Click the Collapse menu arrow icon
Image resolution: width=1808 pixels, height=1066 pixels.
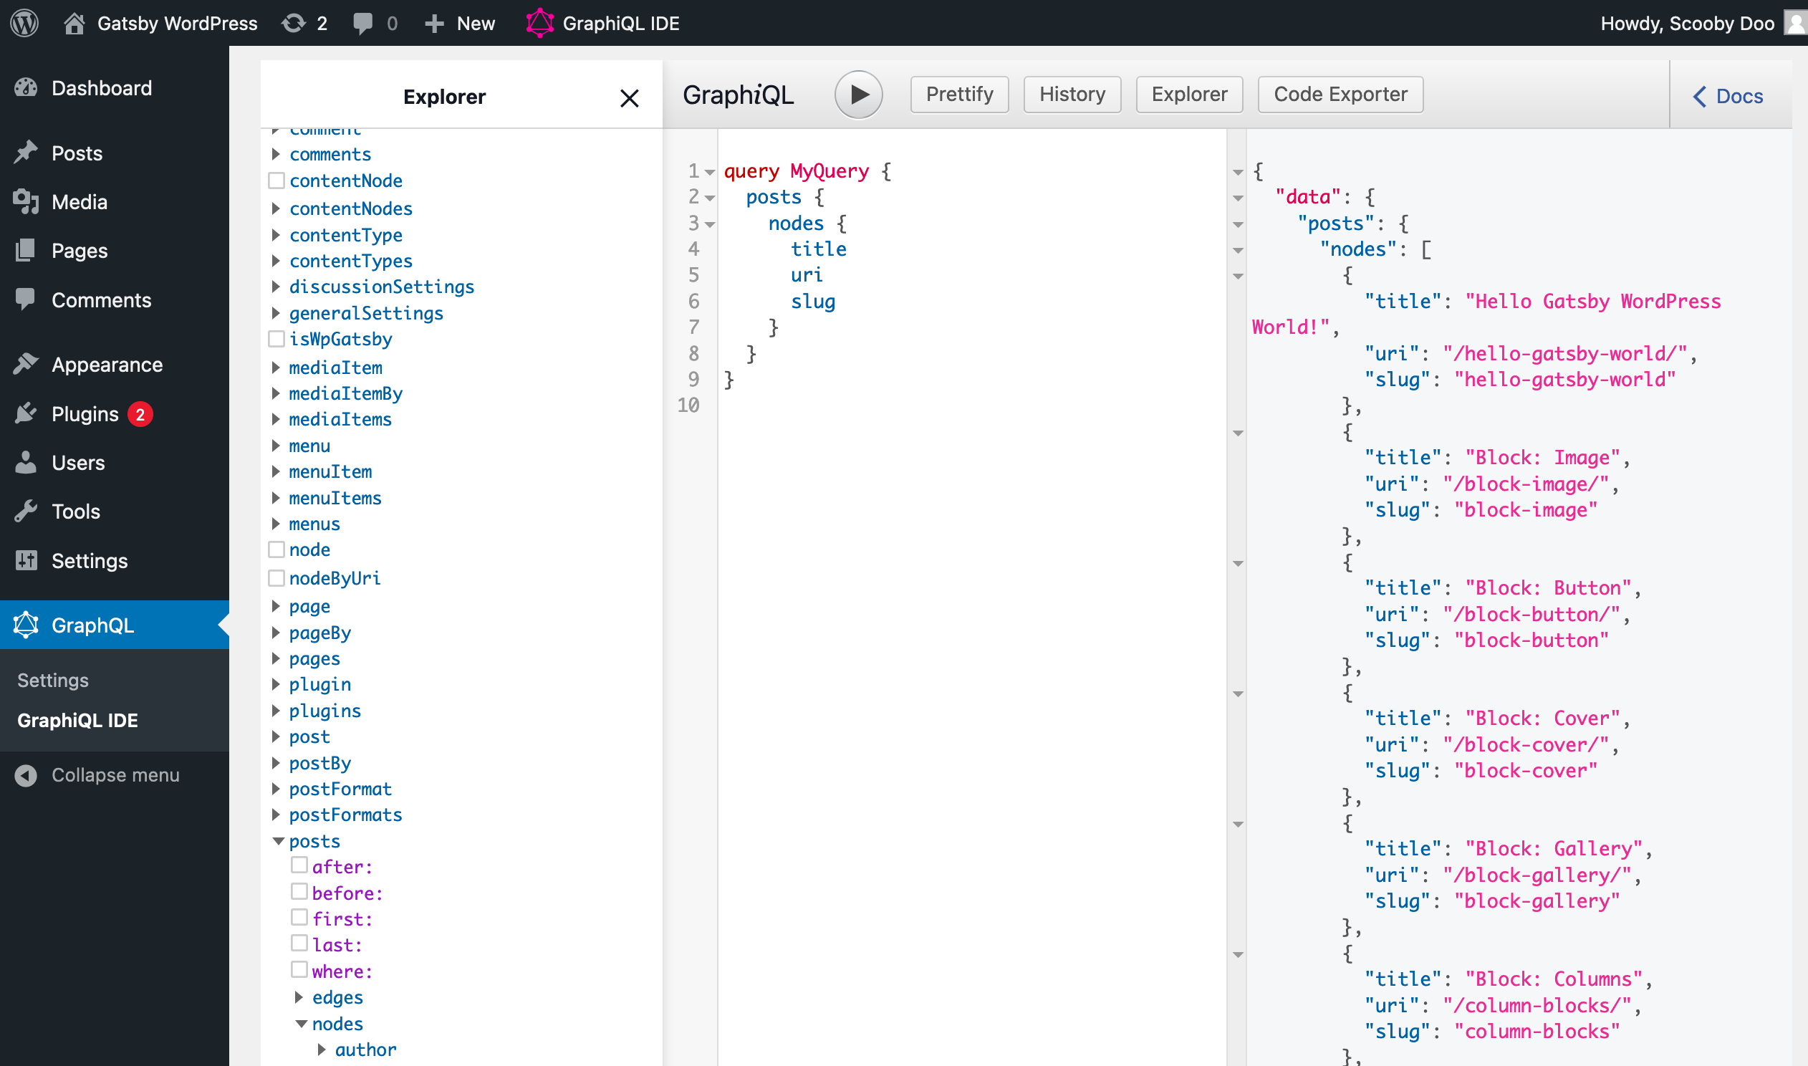[26, 775]
